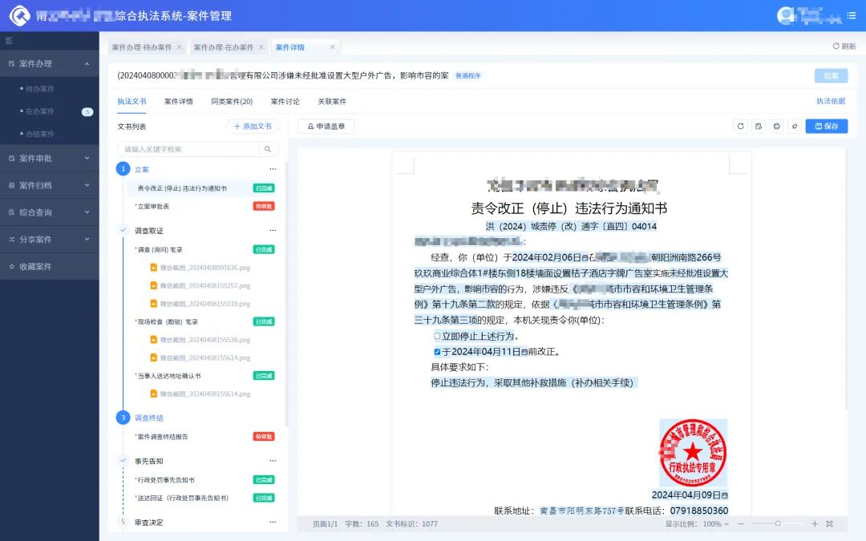
Task: Select the 案件讨论 tab
Action: click(x=285, y=102)
